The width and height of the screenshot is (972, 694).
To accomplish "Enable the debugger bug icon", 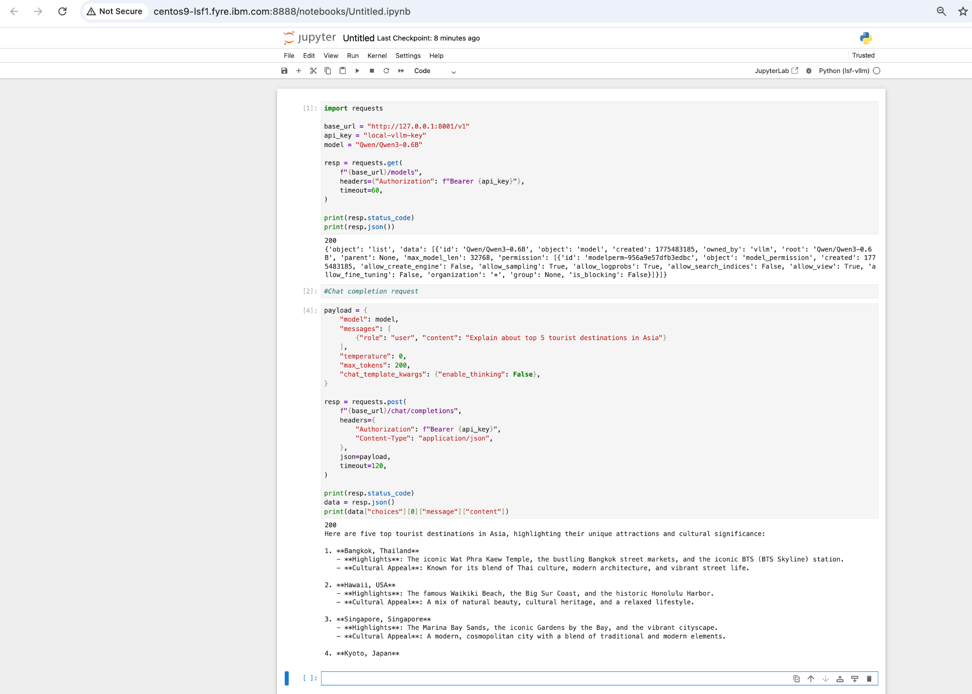I will coord(809,71).
